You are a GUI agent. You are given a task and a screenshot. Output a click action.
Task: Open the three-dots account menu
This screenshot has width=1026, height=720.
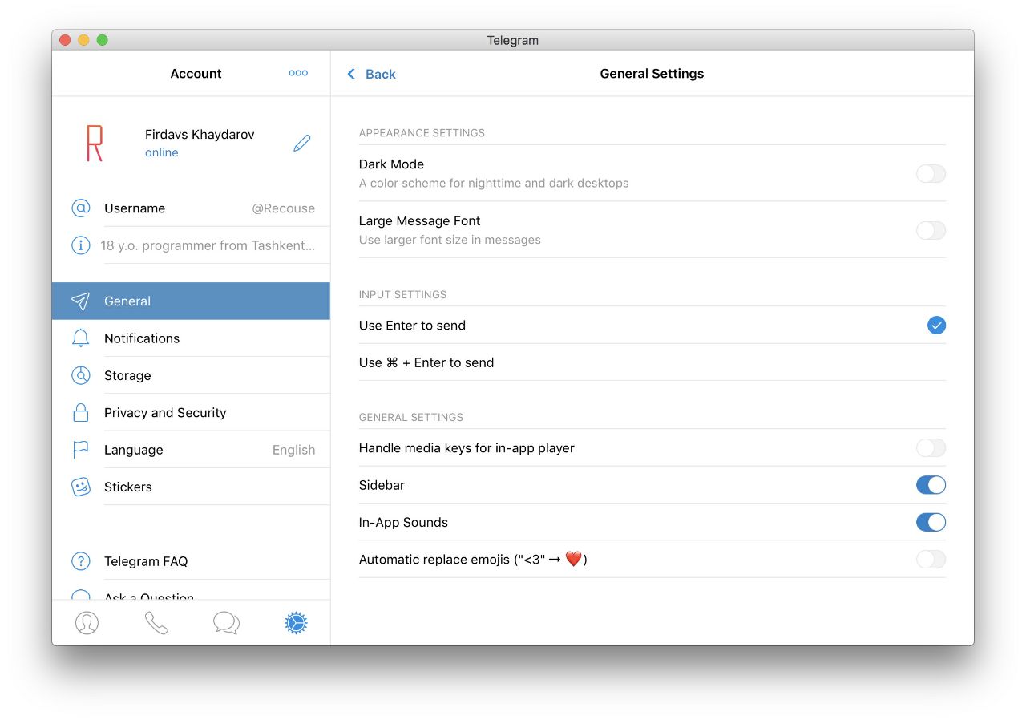[298, 73]
